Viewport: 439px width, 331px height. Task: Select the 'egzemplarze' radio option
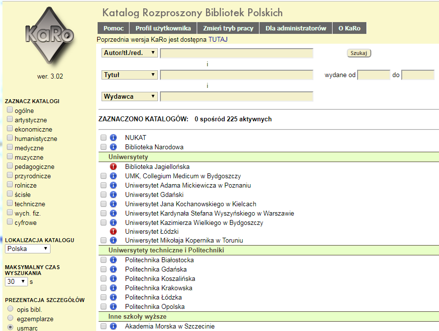click(x=10, y=318)
